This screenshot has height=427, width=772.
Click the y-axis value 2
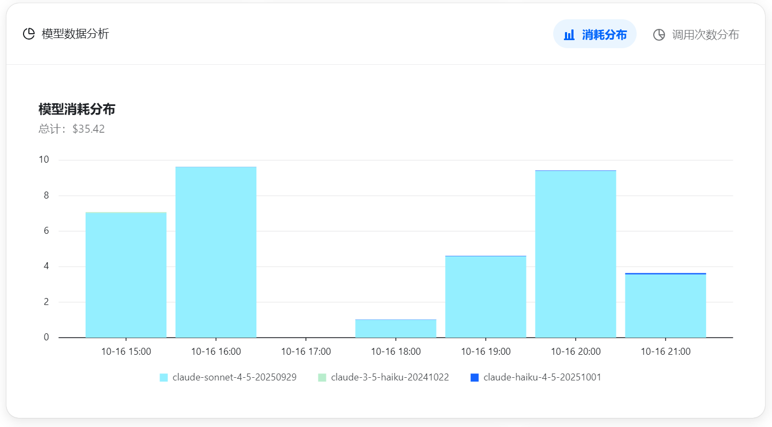coord(46,302)
